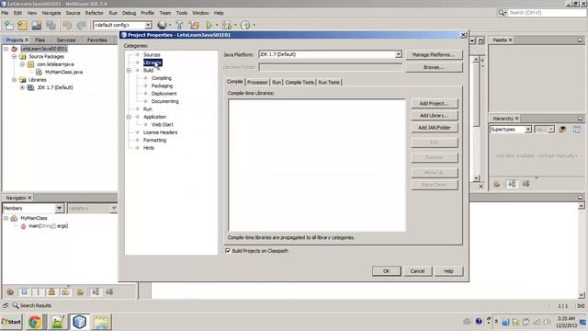Screen dimensions: 588x331
Task: Click the Add Library button
Action: 435,116
